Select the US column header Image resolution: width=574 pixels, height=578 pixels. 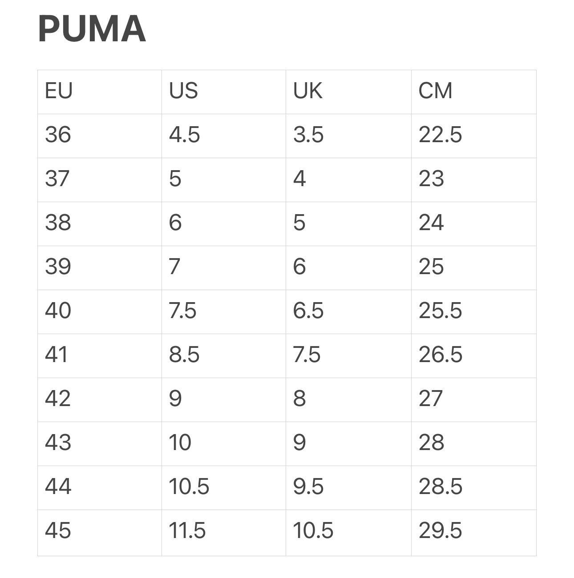point(183,91)
